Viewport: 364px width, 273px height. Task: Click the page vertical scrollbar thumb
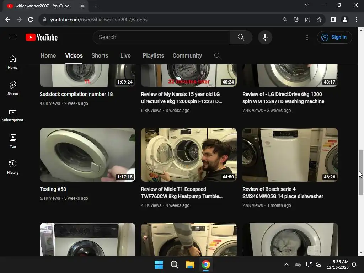[x=361, y=172]
